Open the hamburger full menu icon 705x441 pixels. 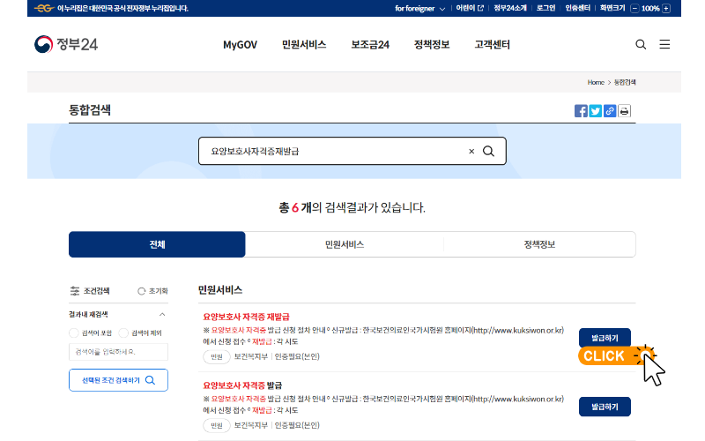click(664, 44)
